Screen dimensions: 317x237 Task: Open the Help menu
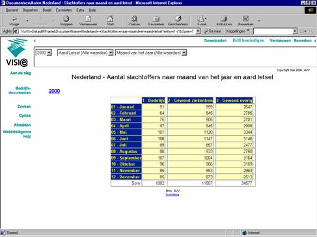pos(92,10)
